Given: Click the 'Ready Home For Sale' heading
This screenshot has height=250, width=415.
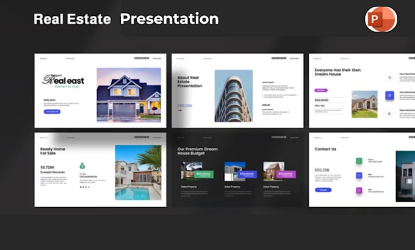Looking at the screenshot, I should click(52, 151).
